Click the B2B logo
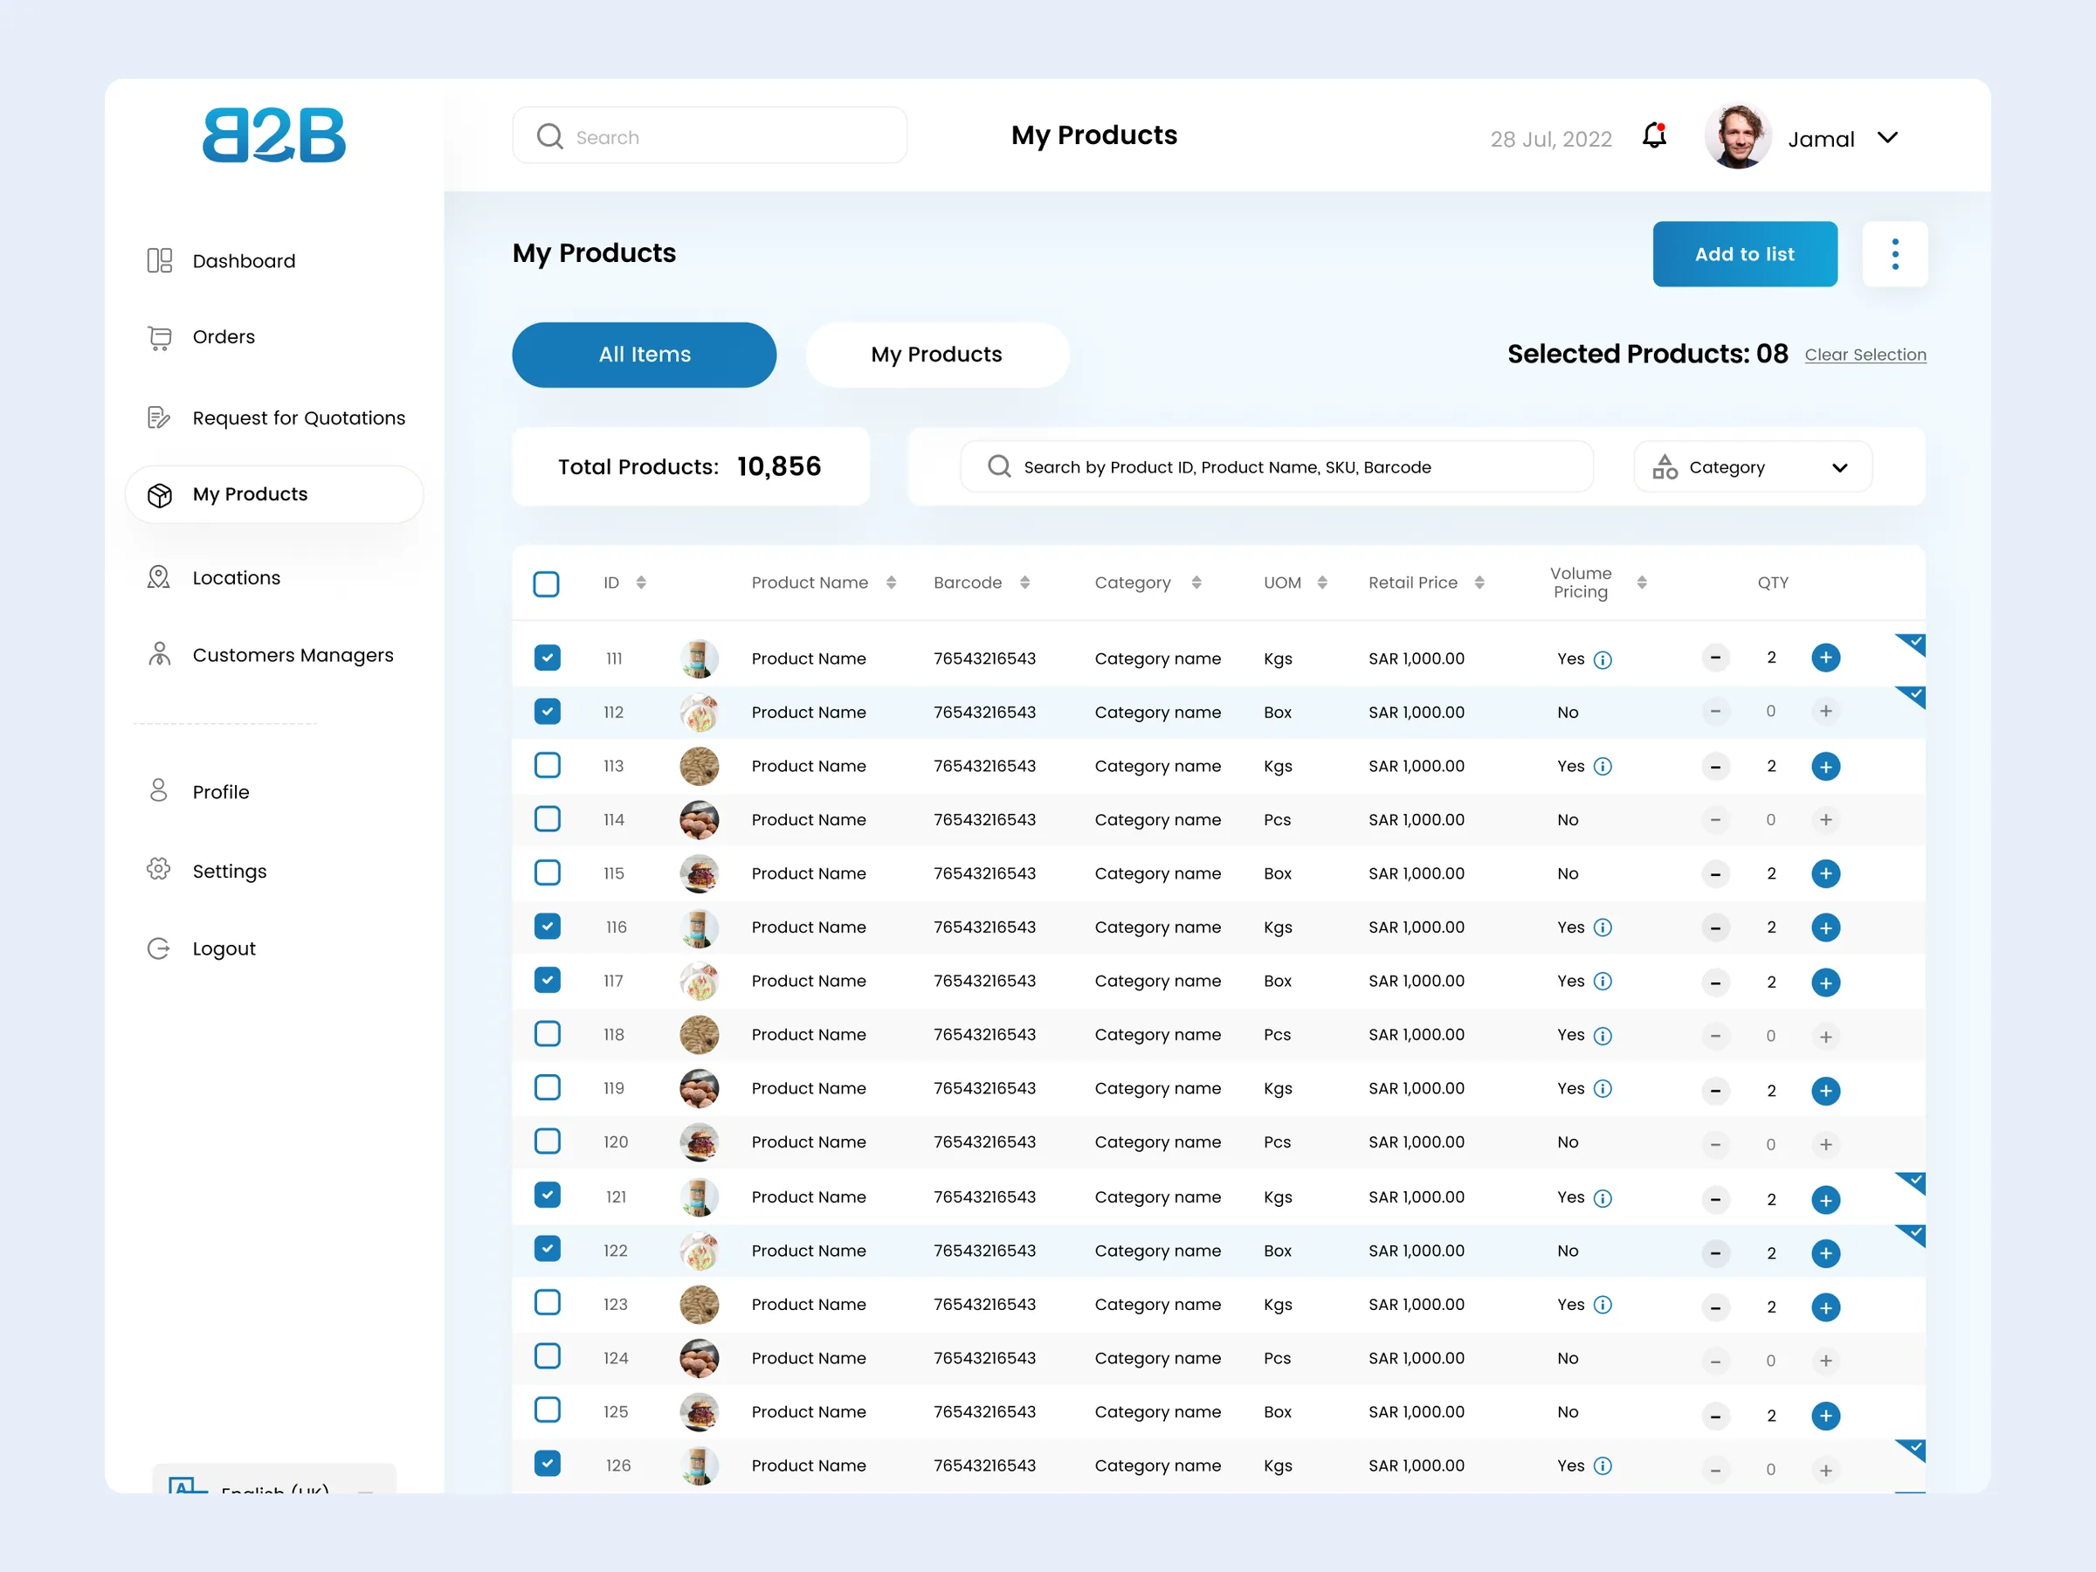Image resolution: width=2096 pixels, height=1572 pixels. pyautogui.click(x=274, y=134)
